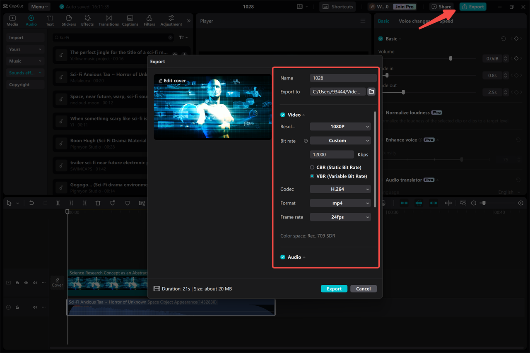The width and height of the screenshot is (530, 353).
Task: Open the Filters panel
Action: point(149,21)
